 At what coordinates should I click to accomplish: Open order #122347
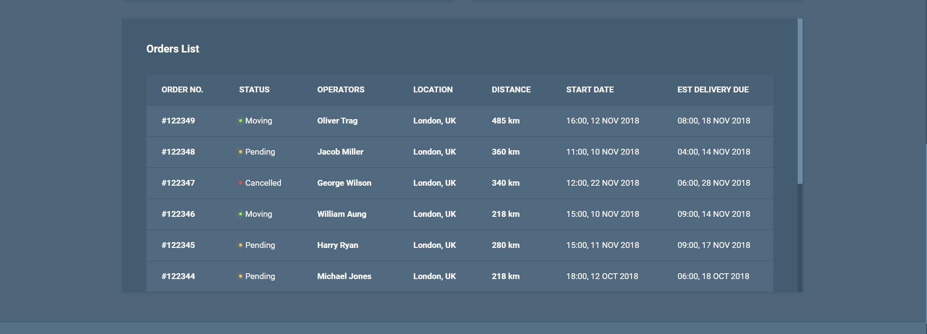click(x=178, y=183)
